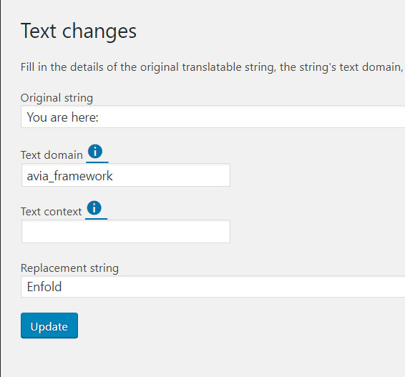
Task: Place cursor on the "avia_framework" value
Action: (69, 176)
